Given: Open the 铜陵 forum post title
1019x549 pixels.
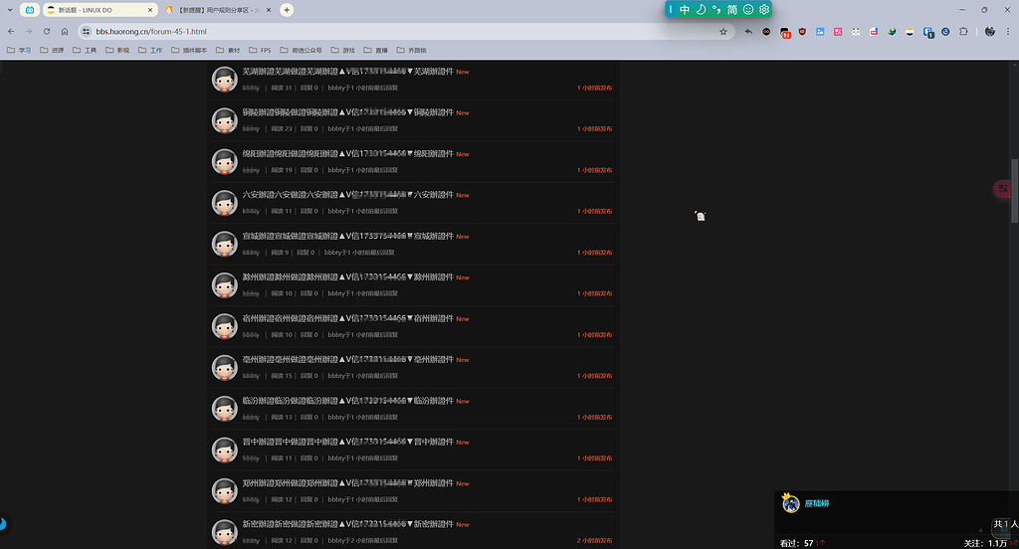Looking at the screenshot, I should tap(347, 112).
